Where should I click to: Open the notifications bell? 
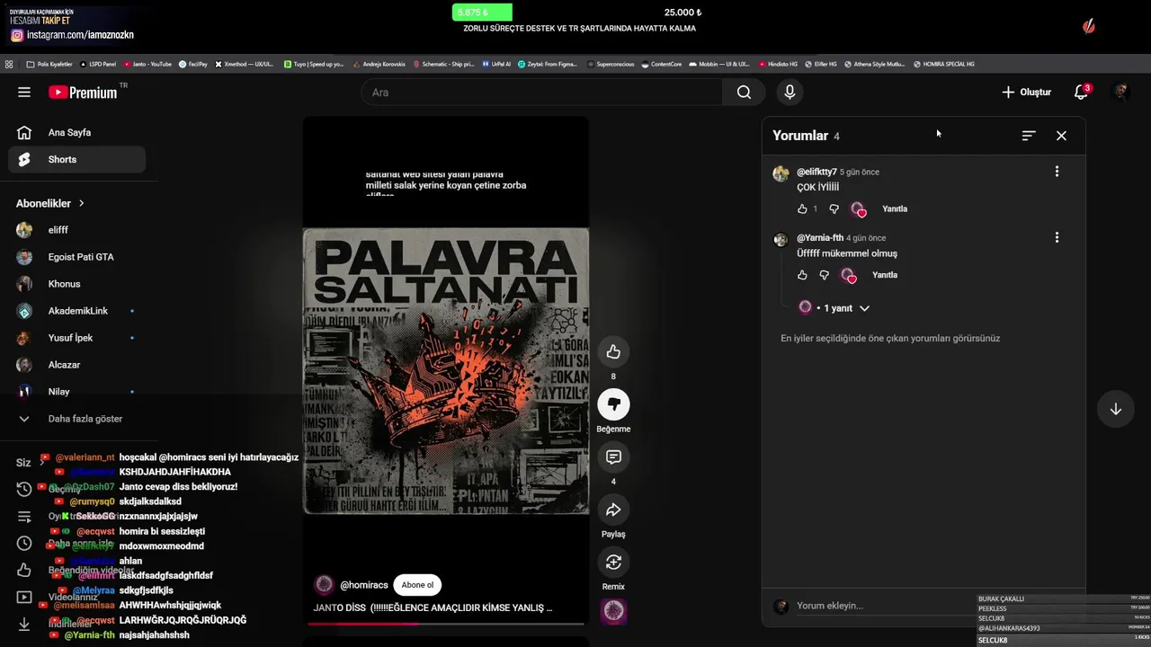(1081, 93)
